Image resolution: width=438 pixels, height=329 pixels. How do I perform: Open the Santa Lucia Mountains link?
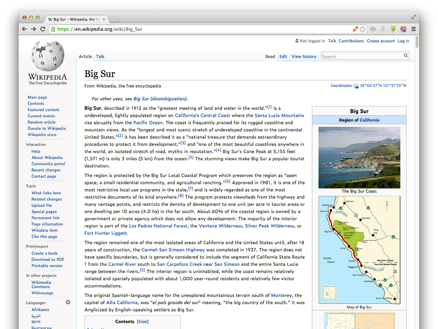279,115
